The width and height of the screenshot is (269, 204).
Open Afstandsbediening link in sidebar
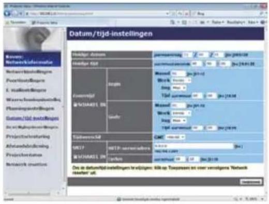click(x=27, y=146)
